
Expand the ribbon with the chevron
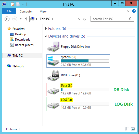[x=128, y=11]
